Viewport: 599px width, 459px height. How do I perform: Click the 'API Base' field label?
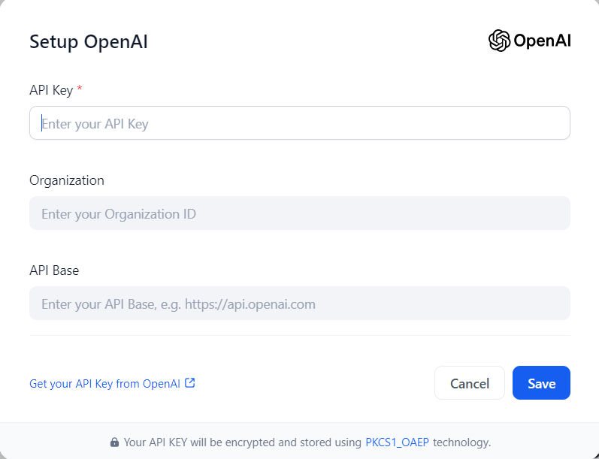[54, 270]
